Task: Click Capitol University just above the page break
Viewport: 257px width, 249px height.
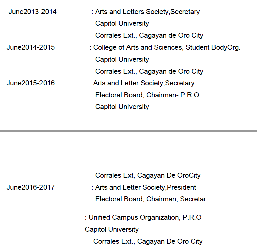Action: click(x=122, y=107)
